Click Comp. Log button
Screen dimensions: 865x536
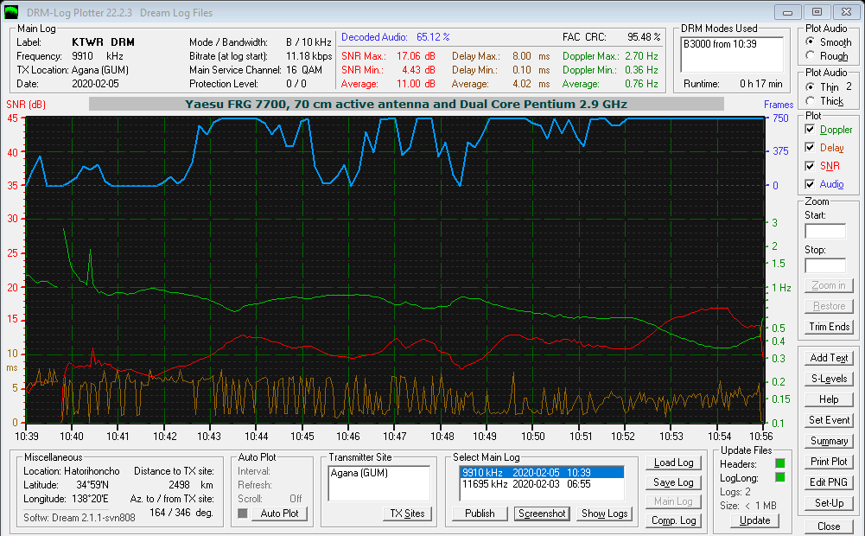click(673, 520)
